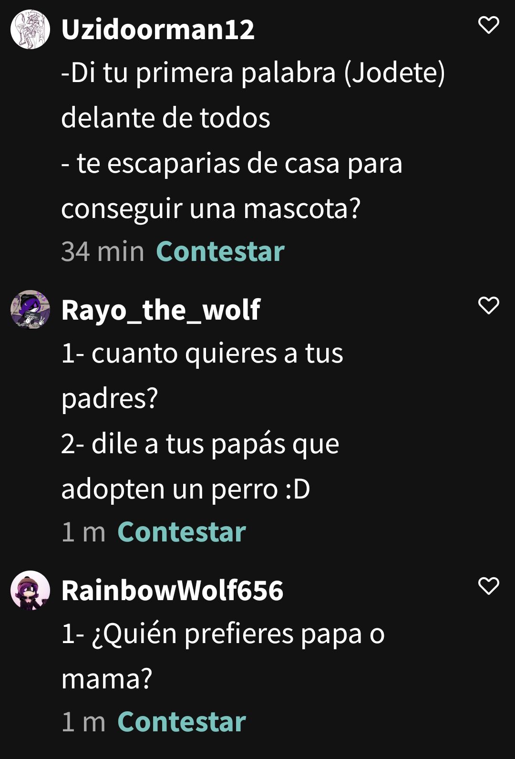
Task: View the RainbowWolf656 username profile
Action: (x=173, y=591)
